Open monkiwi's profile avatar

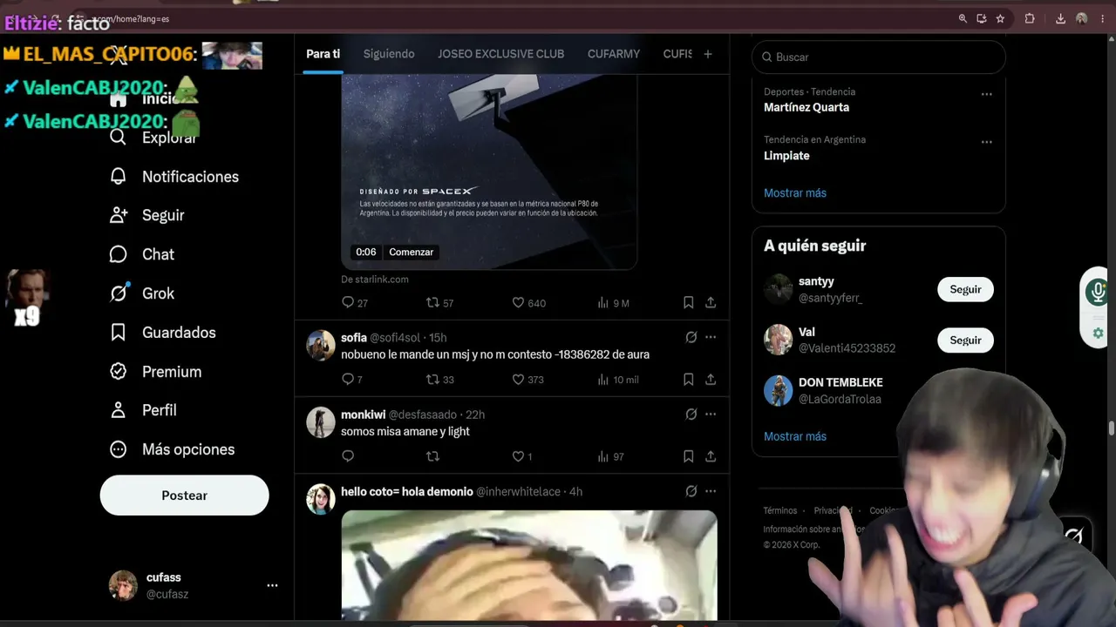point(321,422)
